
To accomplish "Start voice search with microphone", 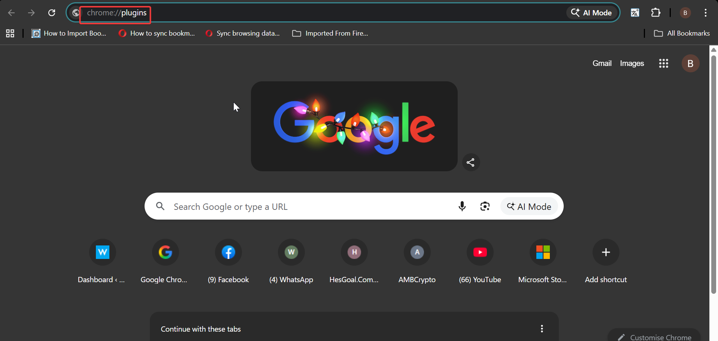I will pyautogui.click(x=462, y=206).
